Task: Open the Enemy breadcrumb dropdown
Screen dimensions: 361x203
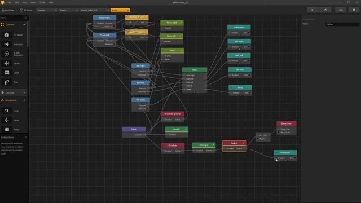Action: point(68,10)
